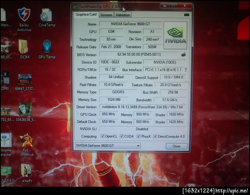Click the GPU field showing G94
Viewport: 250px width, 195px height.
(111, 32)
